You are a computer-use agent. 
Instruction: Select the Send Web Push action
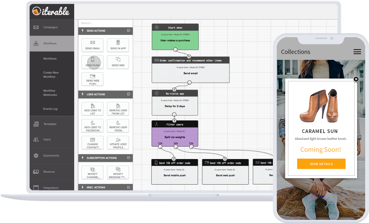point(93,79)
